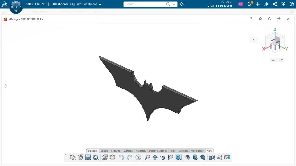This screenshot has height=166, width=296.
Task: Toggle the hide/show eye filter icon
Action: (187, 157)
